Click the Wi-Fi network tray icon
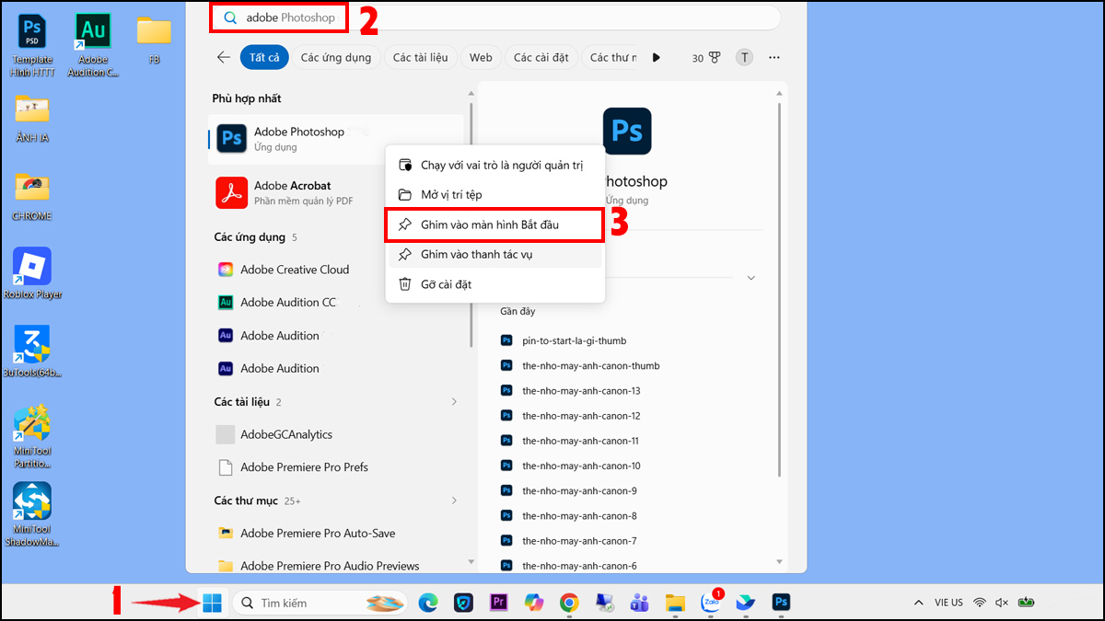The width and height of the screenshot is (1105, 621). click(x=980, y=603)
